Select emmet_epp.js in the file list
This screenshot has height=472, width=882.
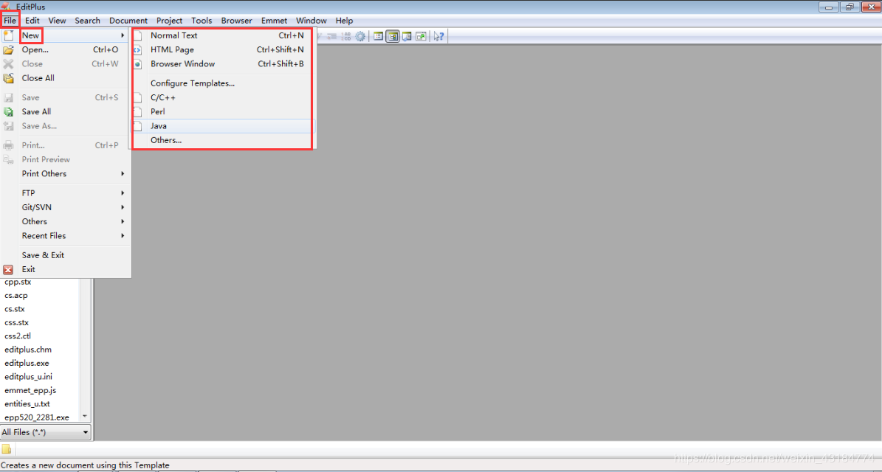pyautogui.click(x=30, y=391)
